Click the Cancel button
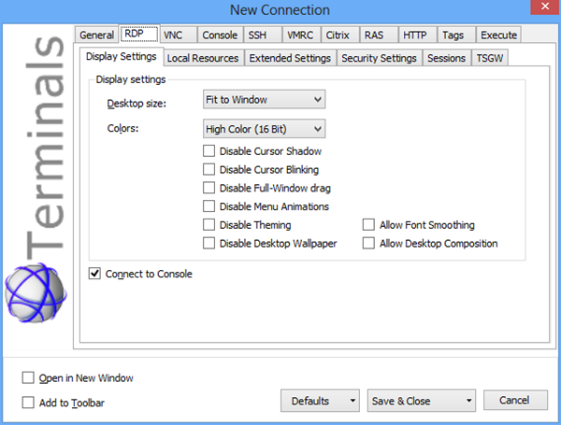The image size is (561, 425). coord(515,401)
